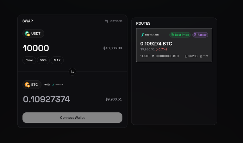Viewport: 243px width, 143px height.
Task: Open the swap OPTIONS sliders icon
Action: [106, 21]
